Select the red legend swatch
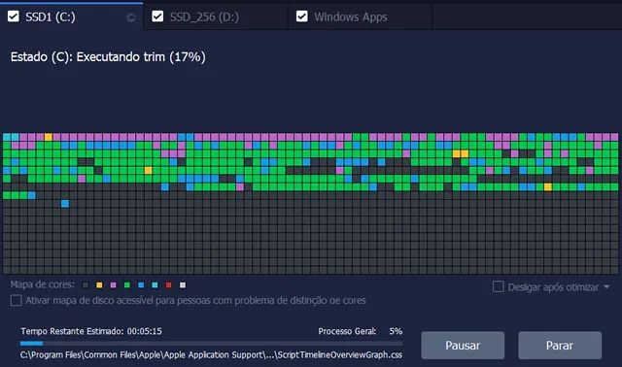 pyautogui.click(x=168, y=285)
